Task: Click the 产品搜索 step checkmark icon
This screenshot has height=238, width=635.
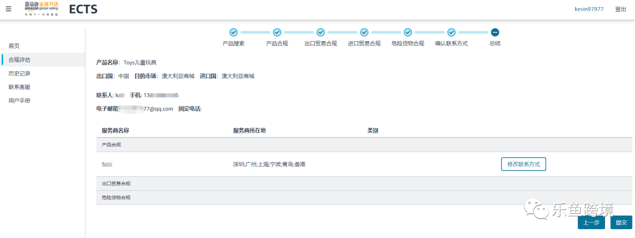Action: point(233,32)
